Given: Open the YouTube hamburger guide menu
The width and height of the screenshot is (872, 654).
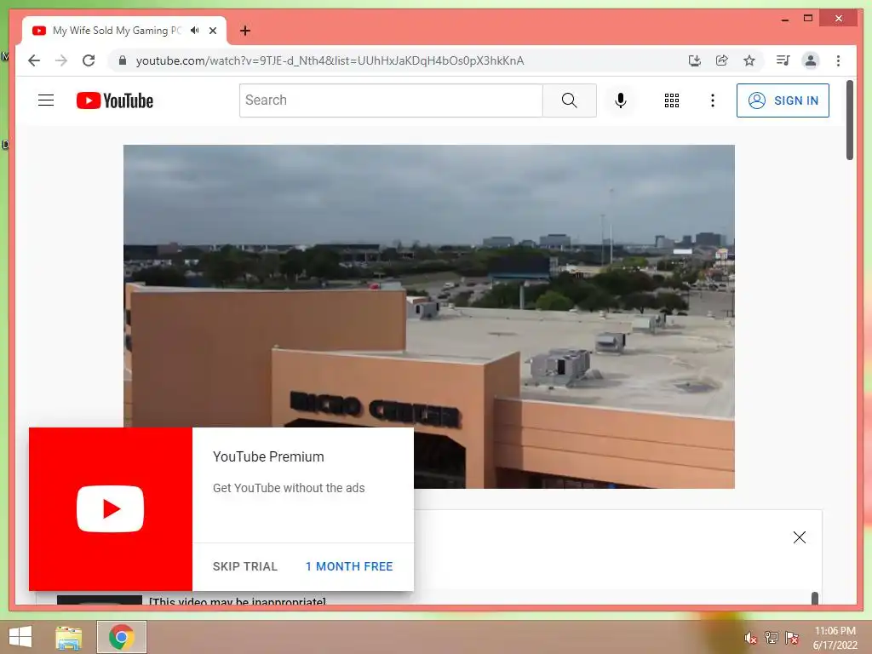Looking at the screenshot, I should pos(46,100).
